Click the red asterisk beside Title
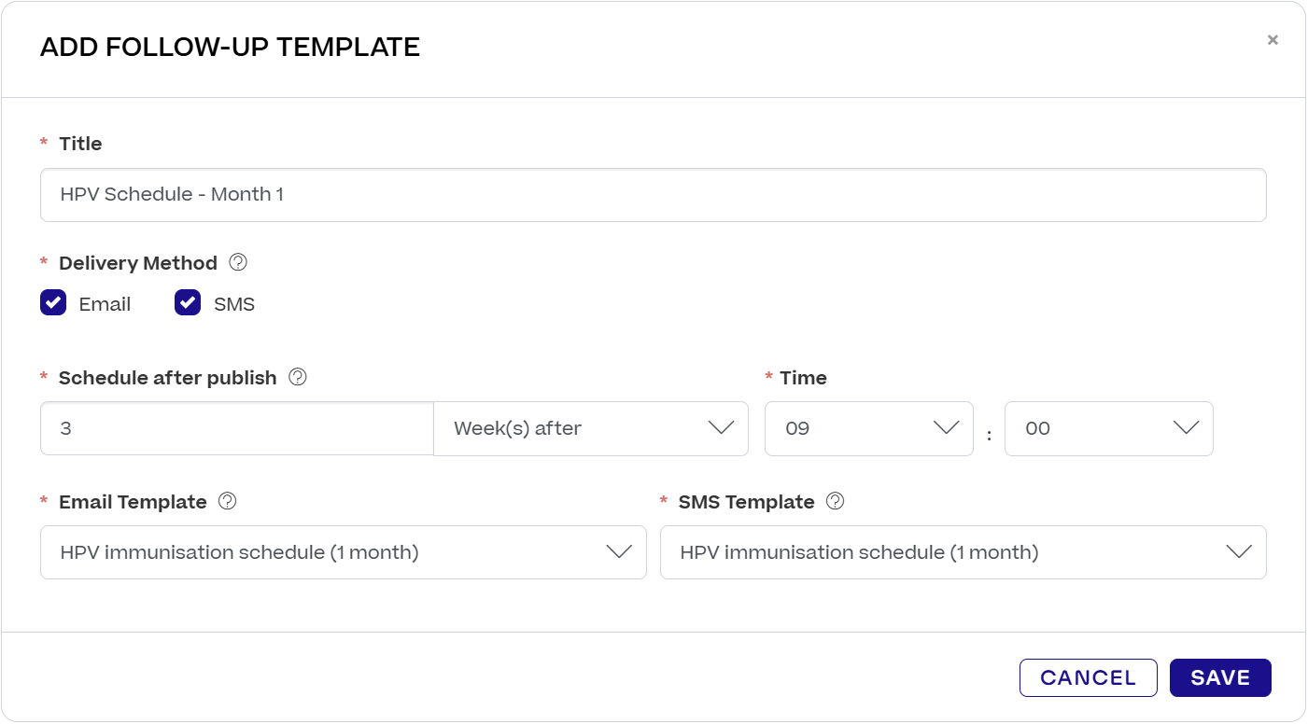The image size is (1308, 724). [x=43, y=143]
